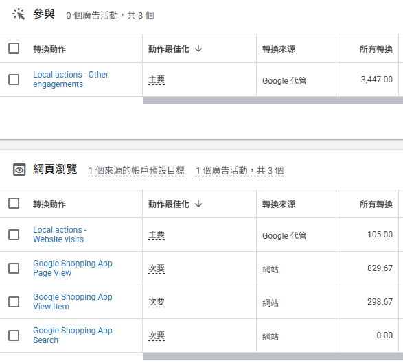Open Google Shopping App View Item link
This screenshot has height=363, width=403.
pos(73,302)
